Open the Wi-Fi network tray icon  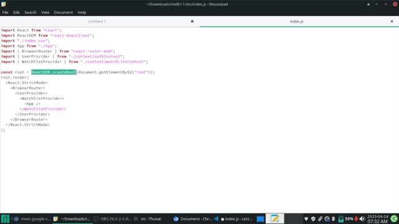[306, 218]
